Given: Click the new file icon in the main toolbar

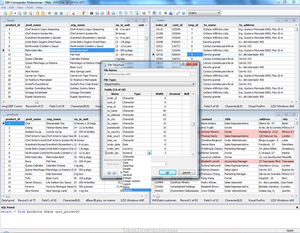Looking at the screenshot, I should 5,13.
